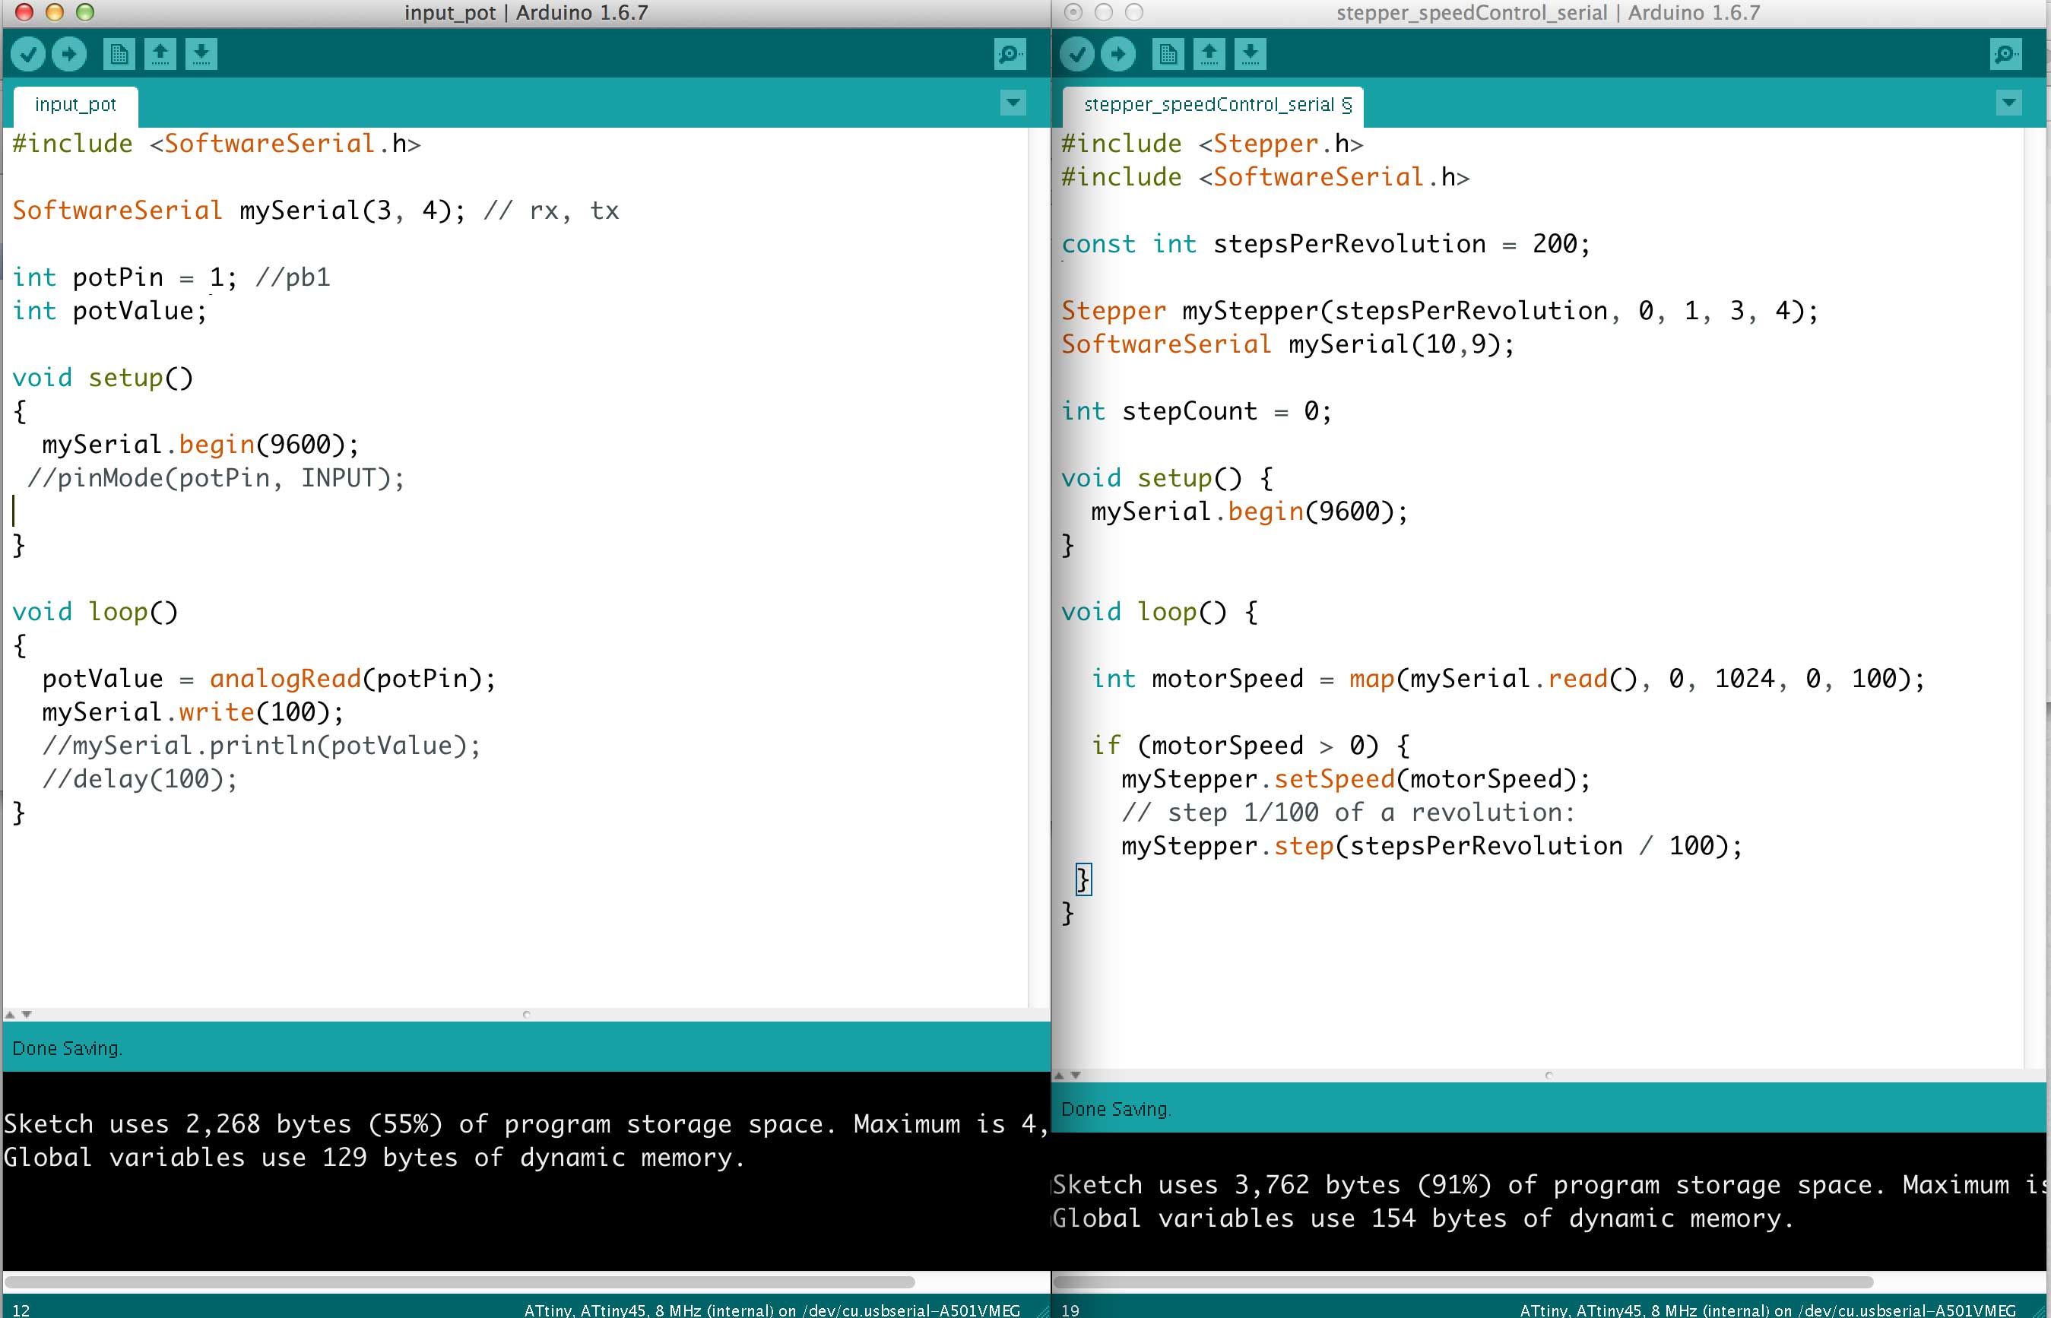Click highlighted closing brace in stepper editor
Image resolution: width=2051 pixels, height=1318 pixels.
click(1083, 879)
